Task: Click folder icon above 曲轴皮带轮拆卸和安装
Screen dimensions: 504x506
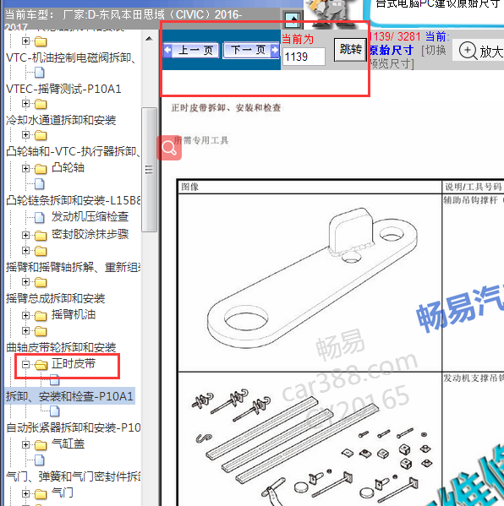Action: point(41,331)
